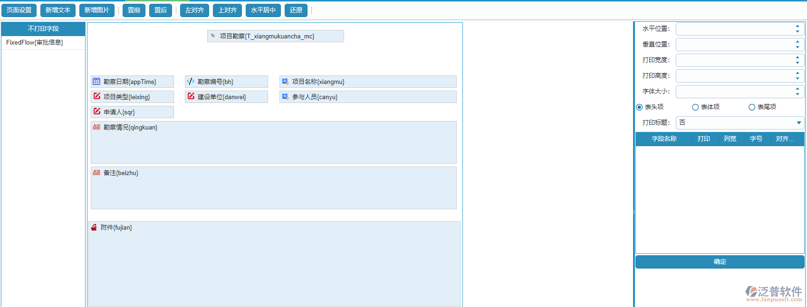
Task: Click the 上对齐 button
Action: click(228, 10)
